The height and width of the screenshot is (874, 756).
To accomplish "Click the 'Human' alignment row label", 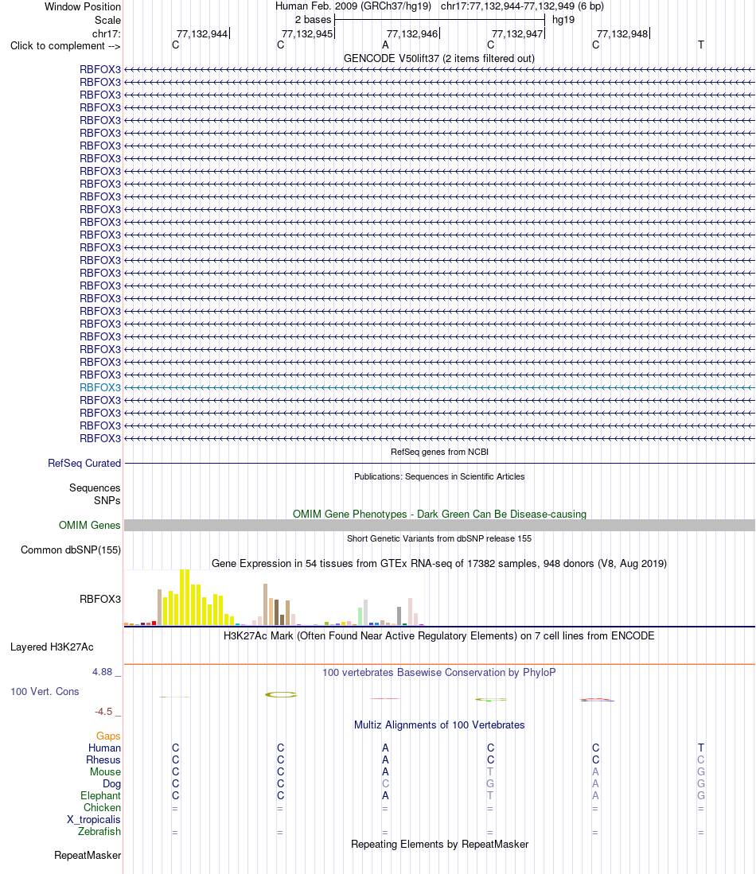I will coord(104,748).
